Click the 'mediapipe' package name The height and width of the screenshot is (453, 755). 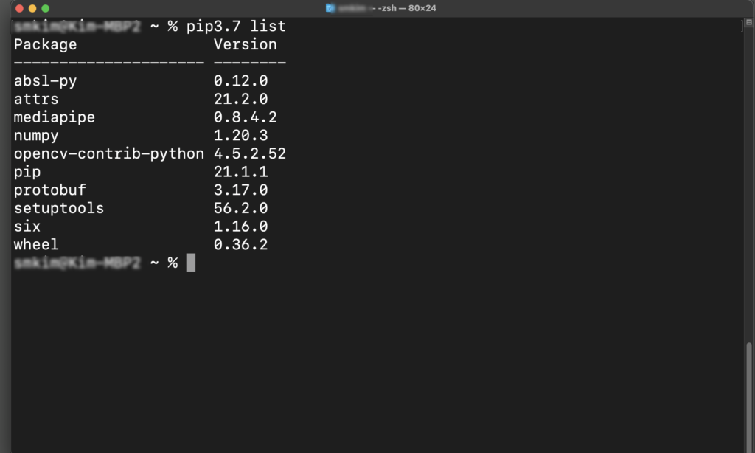pos(55,117)
